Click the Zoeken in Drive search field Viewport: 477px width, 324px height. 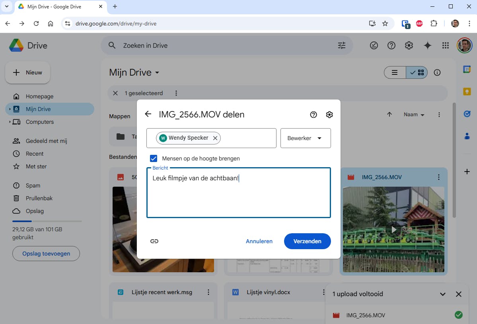[x=227, y=46]
